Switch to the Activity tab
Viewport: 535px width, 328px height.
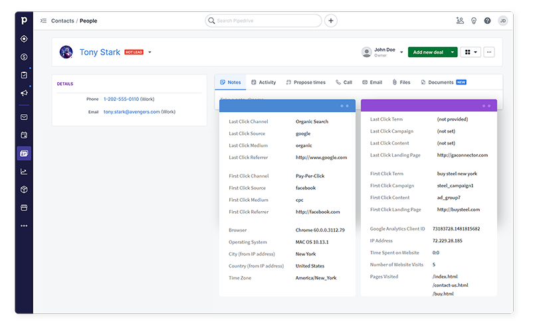263,82
